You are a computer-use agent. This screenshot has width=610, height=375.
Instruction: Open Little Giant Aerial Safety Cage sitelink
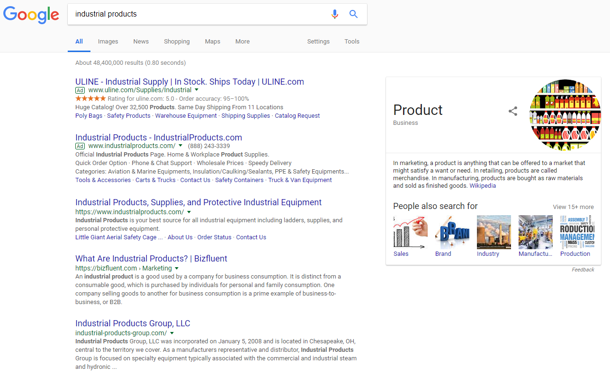coord(119,237)
